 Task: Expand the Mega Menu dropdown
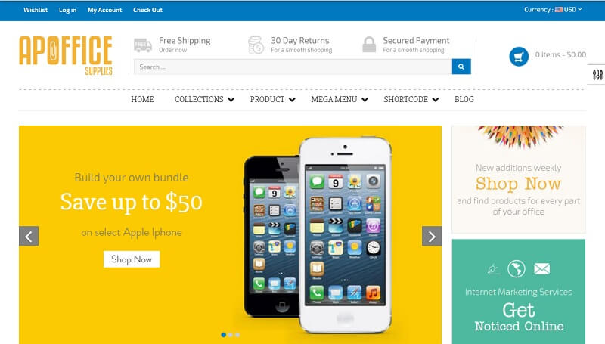pyautogui.click(x=340, y=100)
